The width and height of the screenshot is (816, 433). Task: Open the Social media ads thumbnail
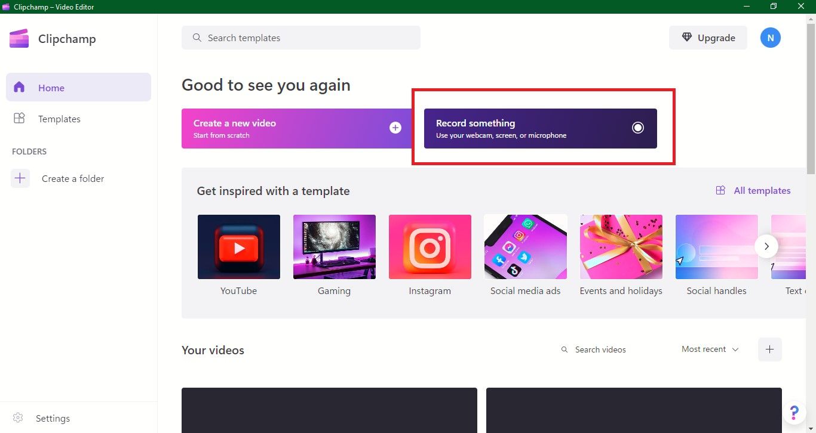(x=526, y=247)
